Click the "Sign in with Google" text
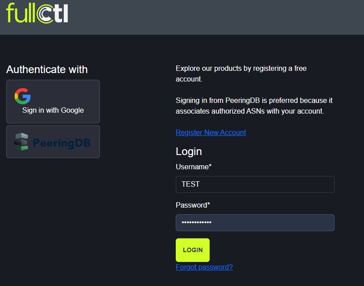 53,110
